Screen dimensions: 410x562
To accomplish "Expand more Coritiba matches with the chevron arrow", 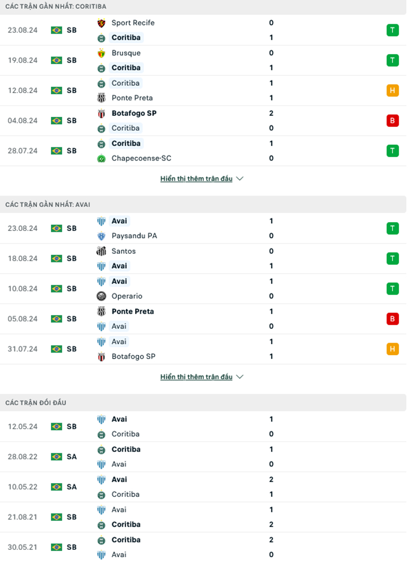I will 240,178.
